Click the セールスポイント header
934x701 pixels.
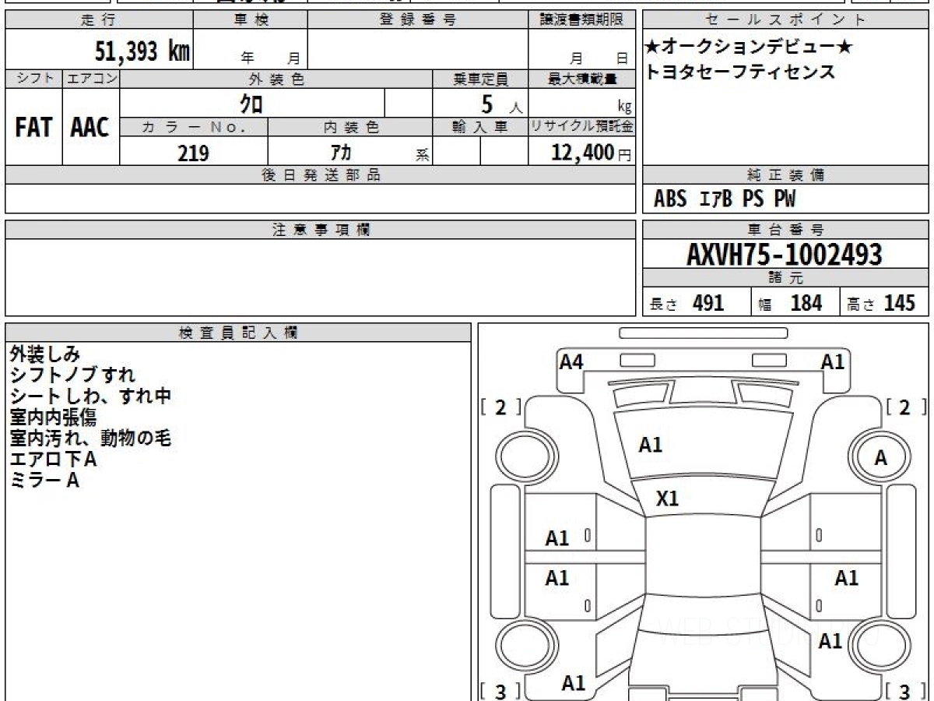(x=786, y=20)
